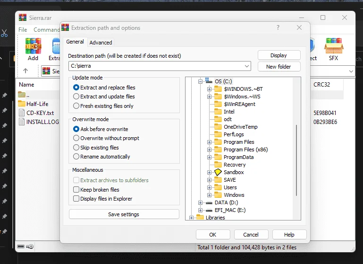Open the File menu in WinRAR

[23, 30]
